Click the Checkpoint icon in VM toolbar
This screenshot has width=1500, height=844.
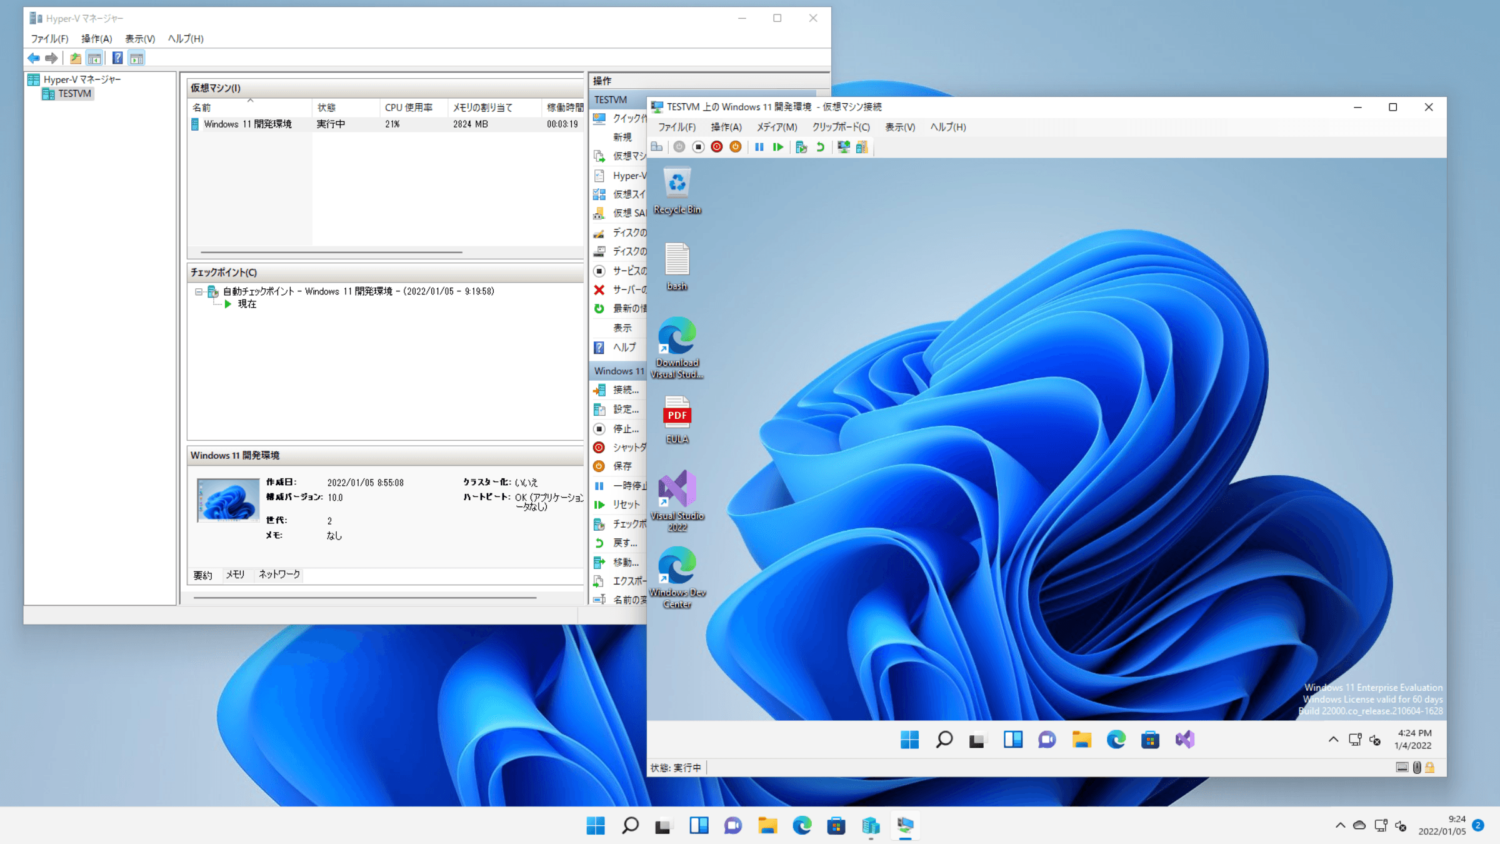pyautogui.click(x=801, y=147)
